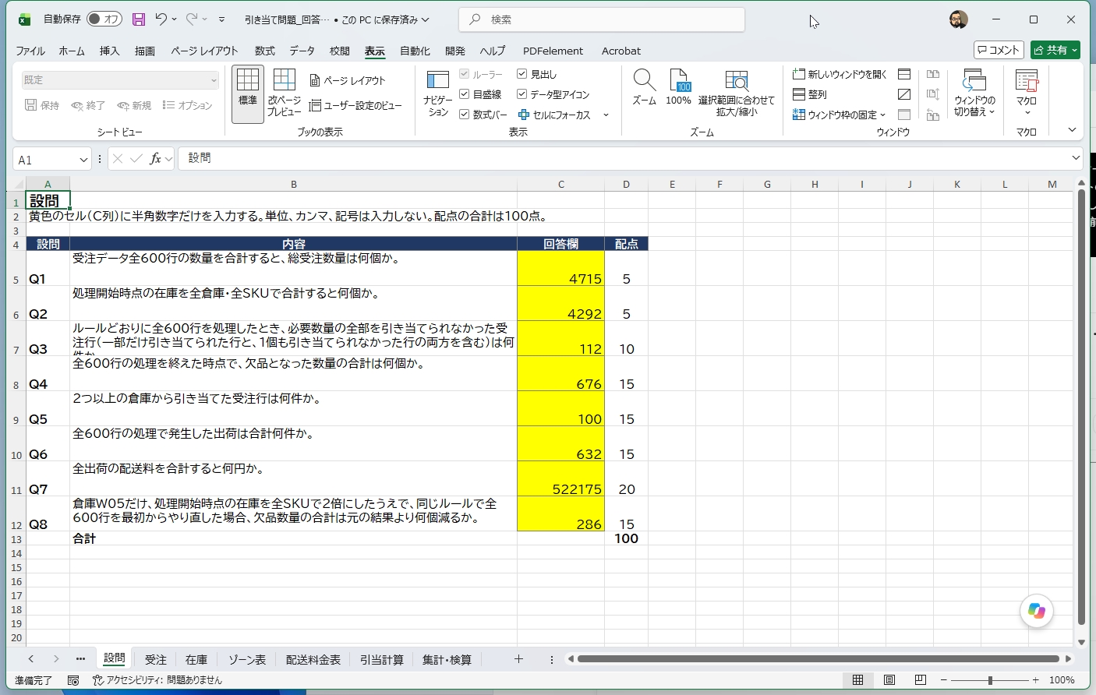Open New Window (新しいウィンドウを開く)
The image size is (1096, 695).
[x=840, y=74]
